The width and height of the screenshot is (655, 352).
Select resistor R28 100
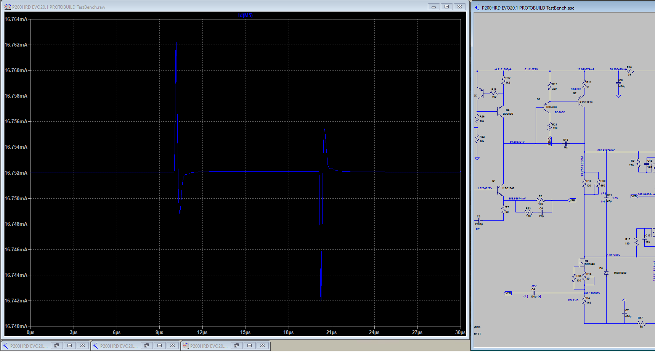(x=494, y=93)
